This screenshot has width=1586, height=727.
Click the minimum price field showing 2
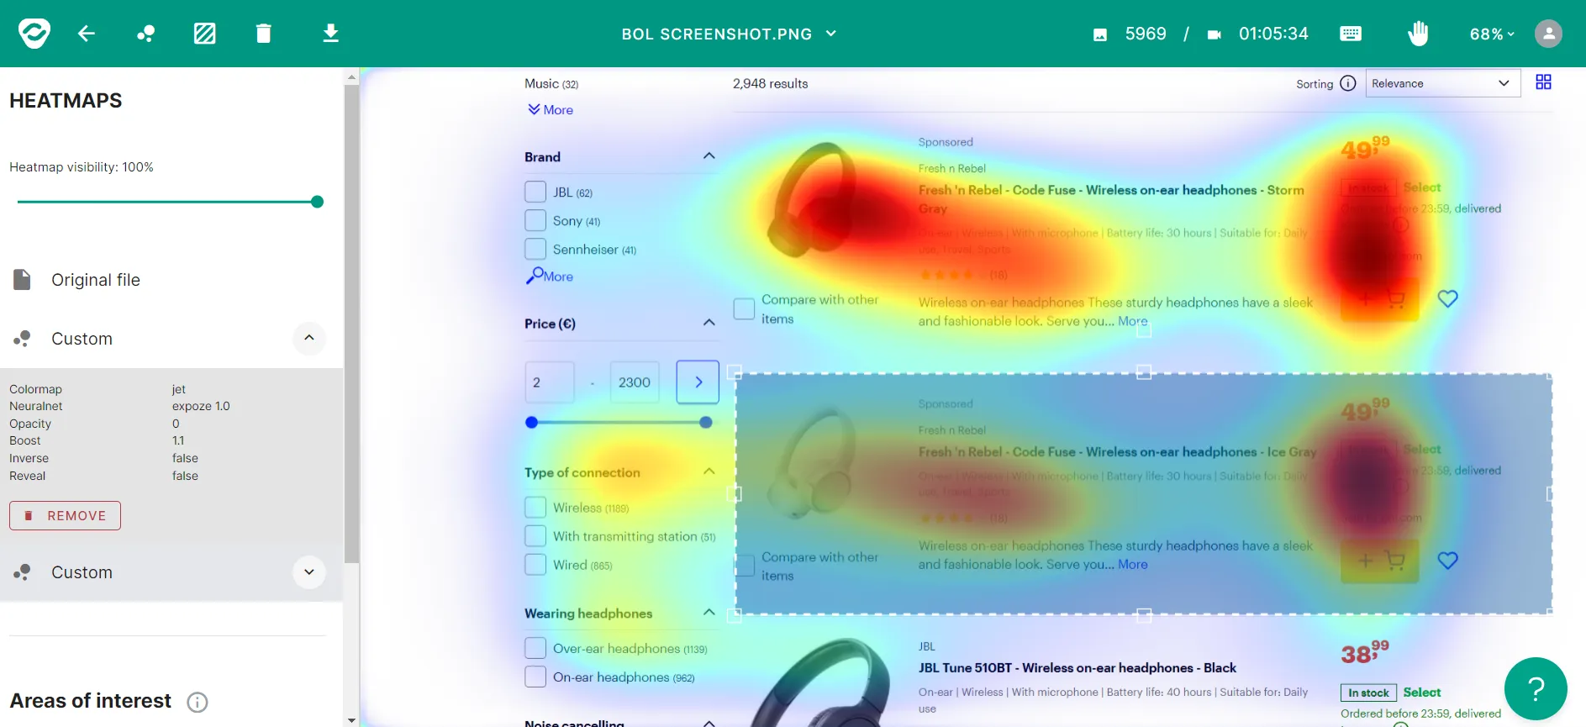tap(550, 382)
